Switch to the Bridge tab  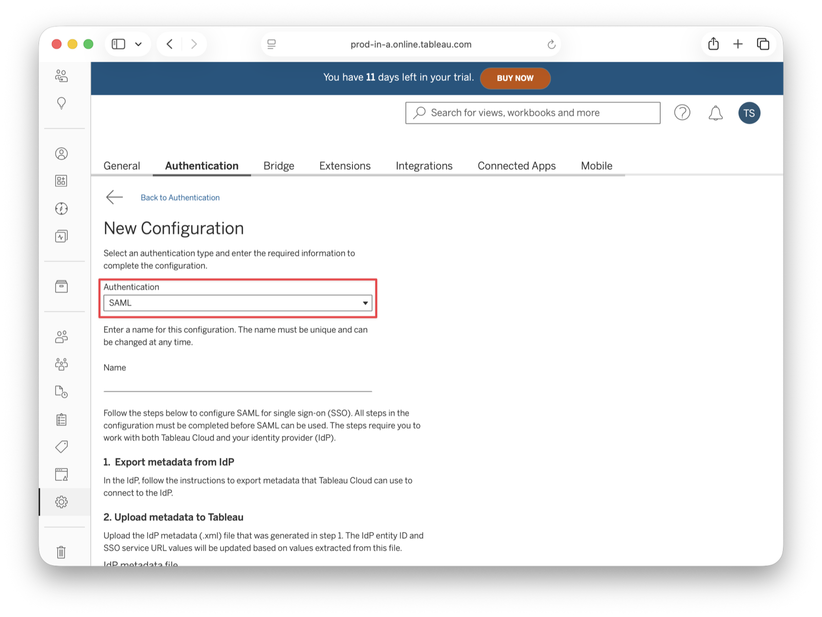(278, 165)
